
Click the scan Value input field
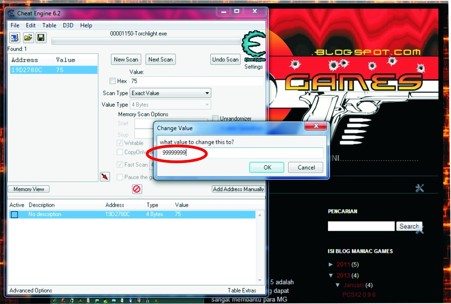(197, 81)
